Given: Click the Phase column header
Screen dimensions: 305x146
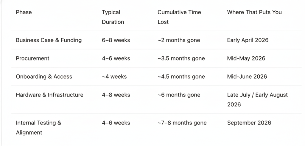Looking at the screenshot, I should pos(24,12).
